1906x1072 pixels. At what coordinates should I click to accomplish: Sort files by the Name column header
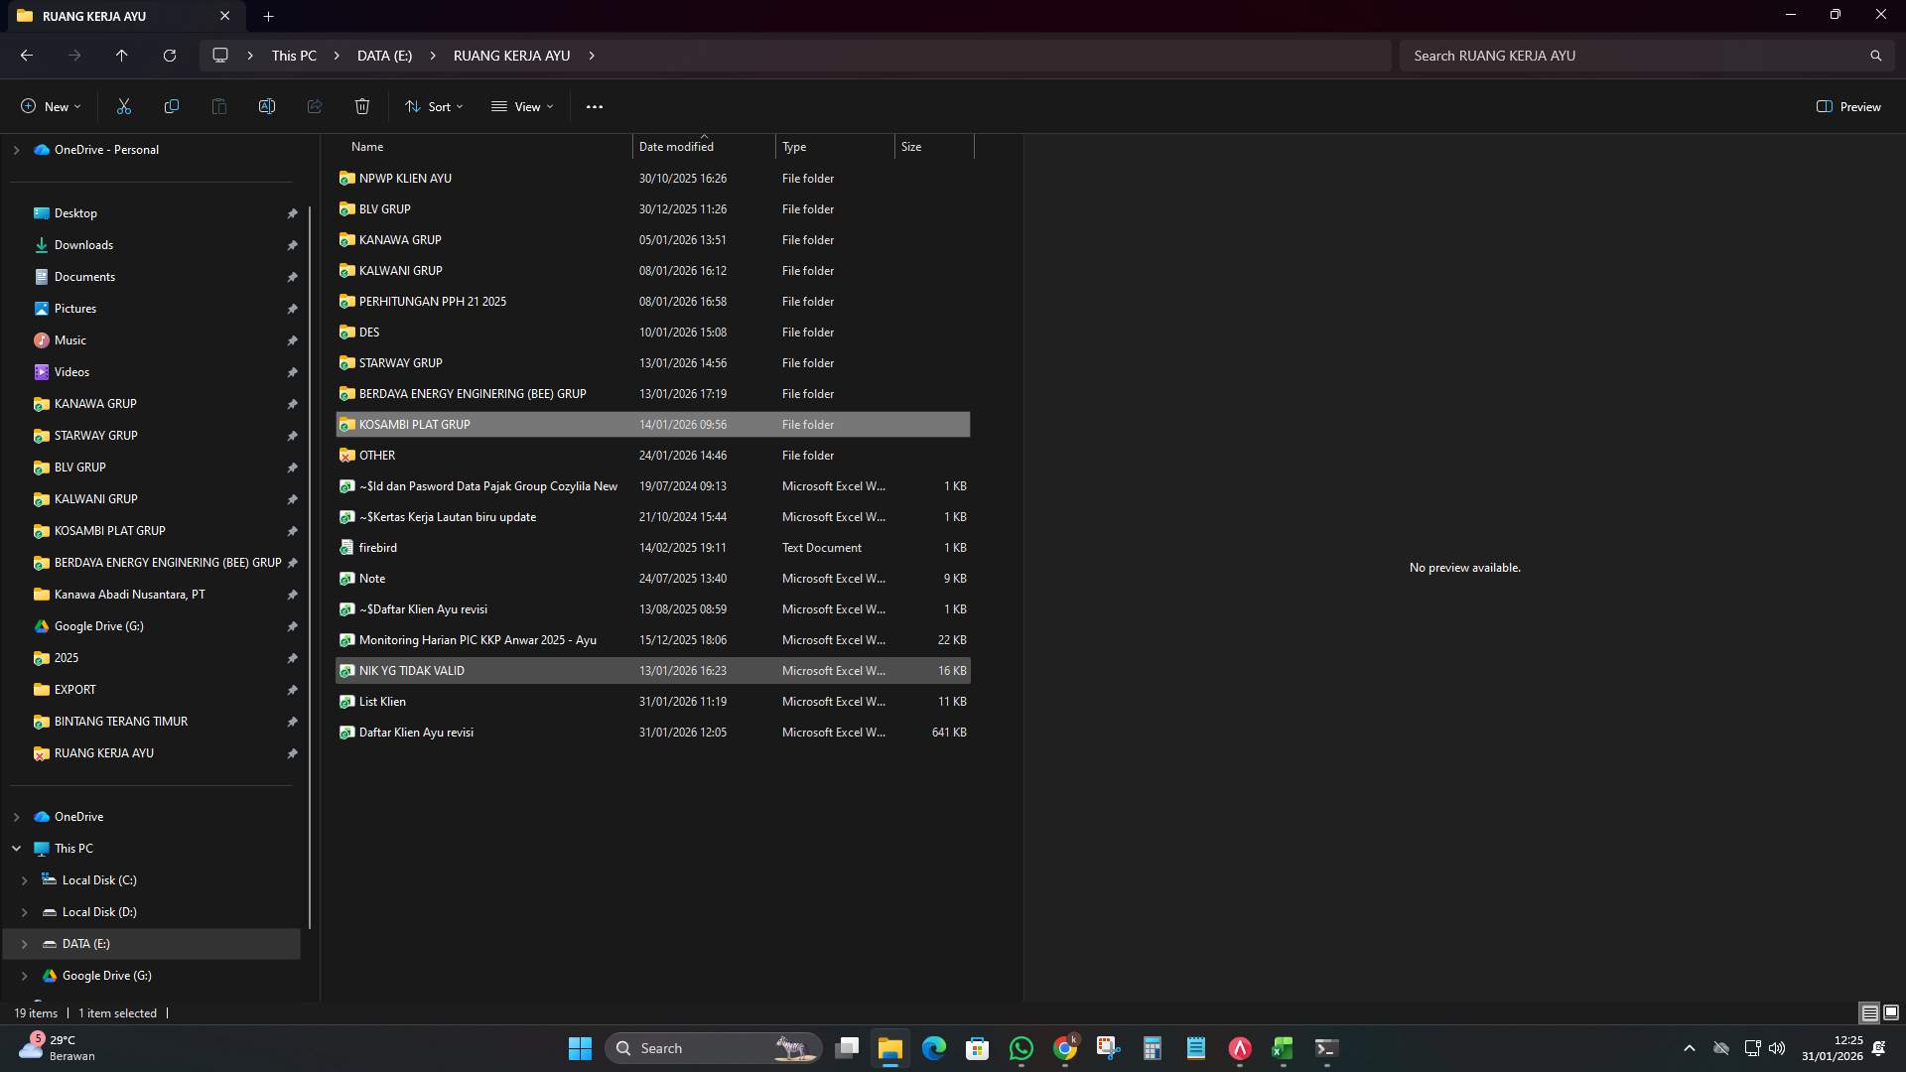[367, 146]
